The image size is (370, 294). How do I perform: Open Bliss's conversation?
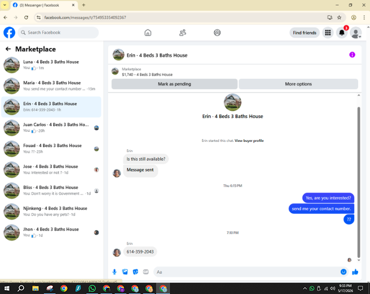(51, 191)
